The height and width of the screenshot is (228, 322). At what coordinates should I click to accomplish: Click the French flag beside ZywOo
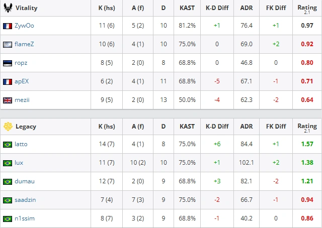click(x=8, y=26)
